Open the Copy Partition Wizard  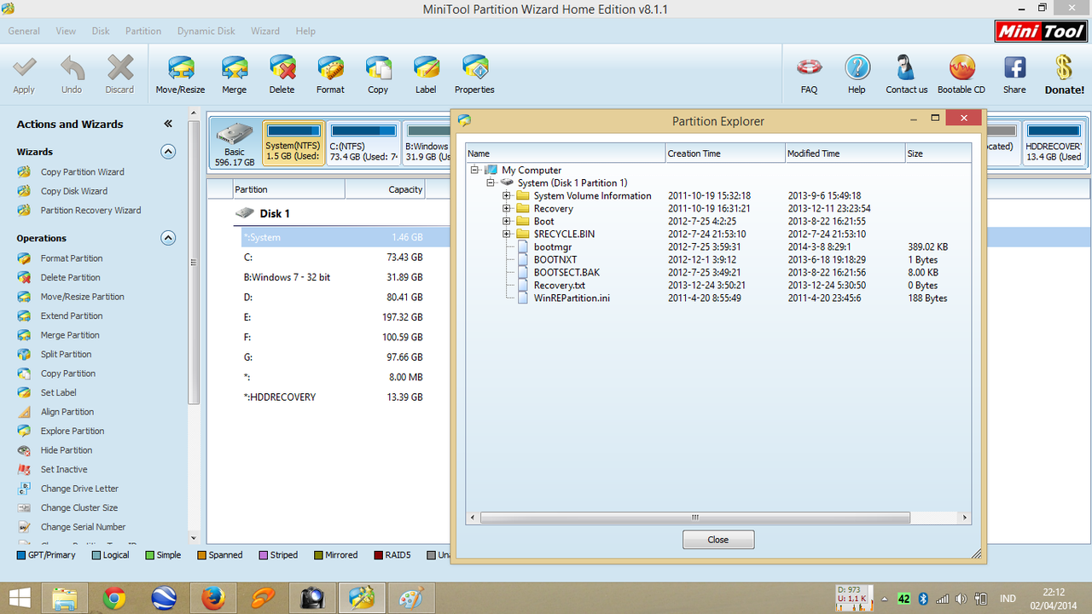pos(82,171)
